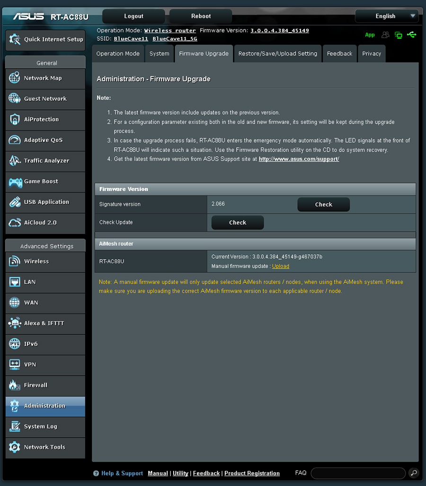Click the Game Boost gamepad icon
426x486 pixels.
[x=15, y=182]
